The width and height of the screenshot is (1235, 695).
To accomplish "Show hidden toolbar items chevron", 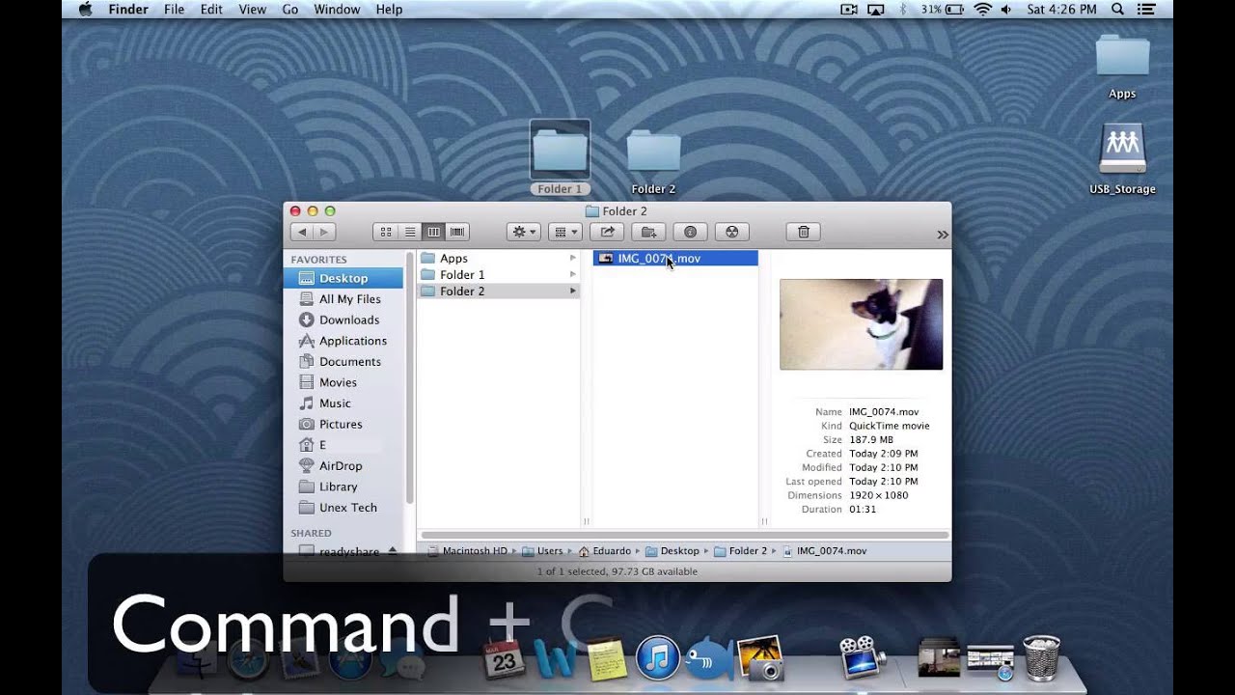I will click(x=942, y=235).
